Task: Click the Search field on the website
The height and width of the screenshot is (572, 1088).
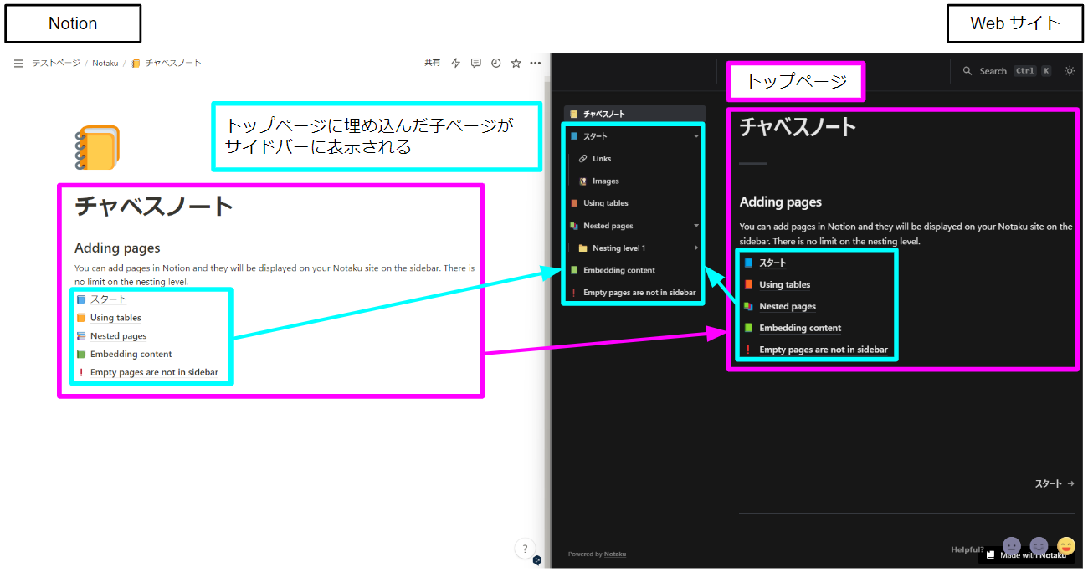Action: point(1007,71)
